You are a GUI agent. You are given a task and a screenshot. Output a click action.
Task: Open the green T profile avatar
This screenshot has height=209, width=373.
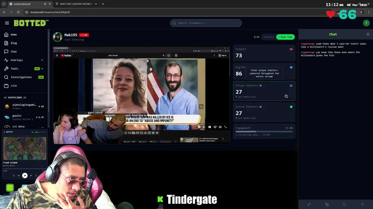pos(366,23)
